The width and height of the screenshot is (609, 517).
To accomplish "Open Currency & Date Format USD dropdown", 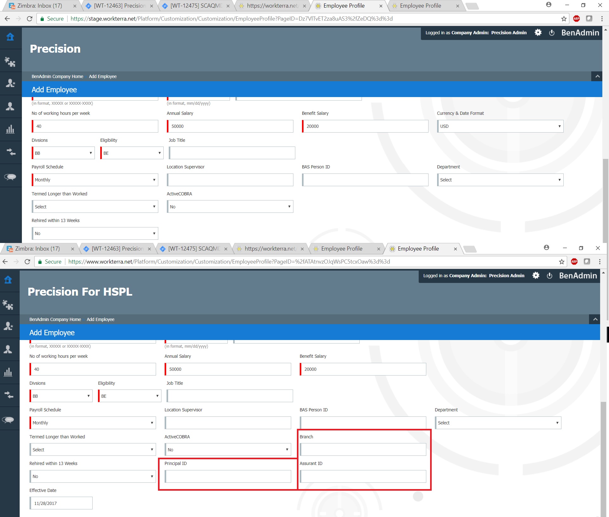I will point(500,126).
